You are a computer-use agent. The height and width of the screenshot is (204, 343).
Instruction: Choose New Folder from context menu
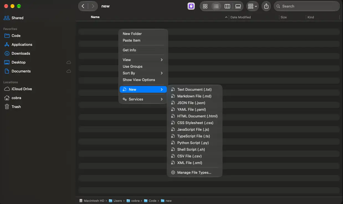pyautogui.click(x=143, y=34)
